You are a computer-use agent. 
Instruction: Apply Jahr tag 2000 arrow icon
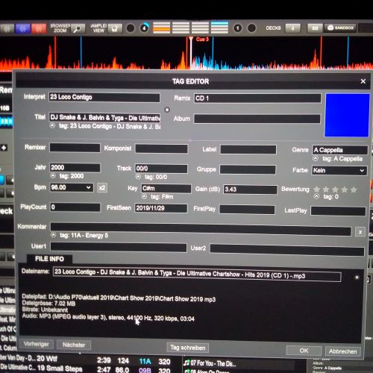coord(53,176)
